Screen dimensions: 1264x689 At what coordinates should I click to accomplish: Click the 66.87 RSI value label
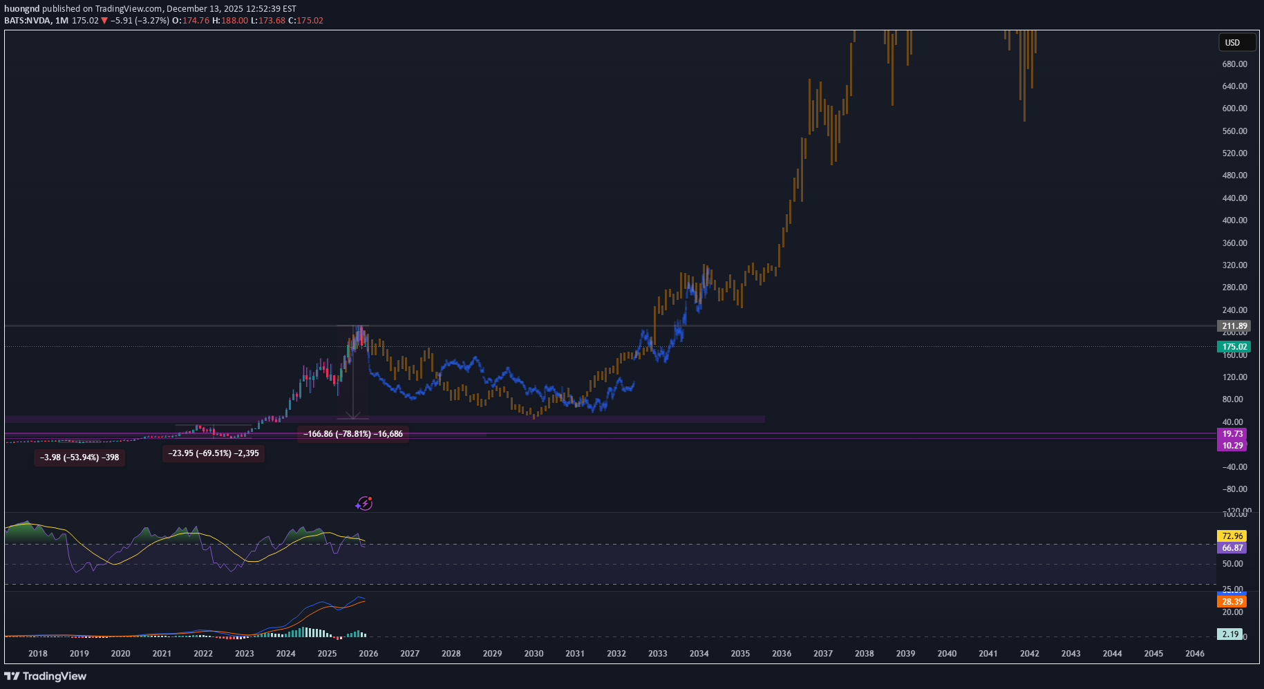(x=1232, y=547)
